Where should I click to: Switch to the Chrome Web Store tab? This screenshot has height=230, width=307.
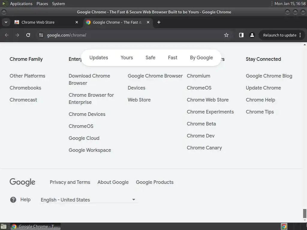pyautogui.click(x=46, y=22)
